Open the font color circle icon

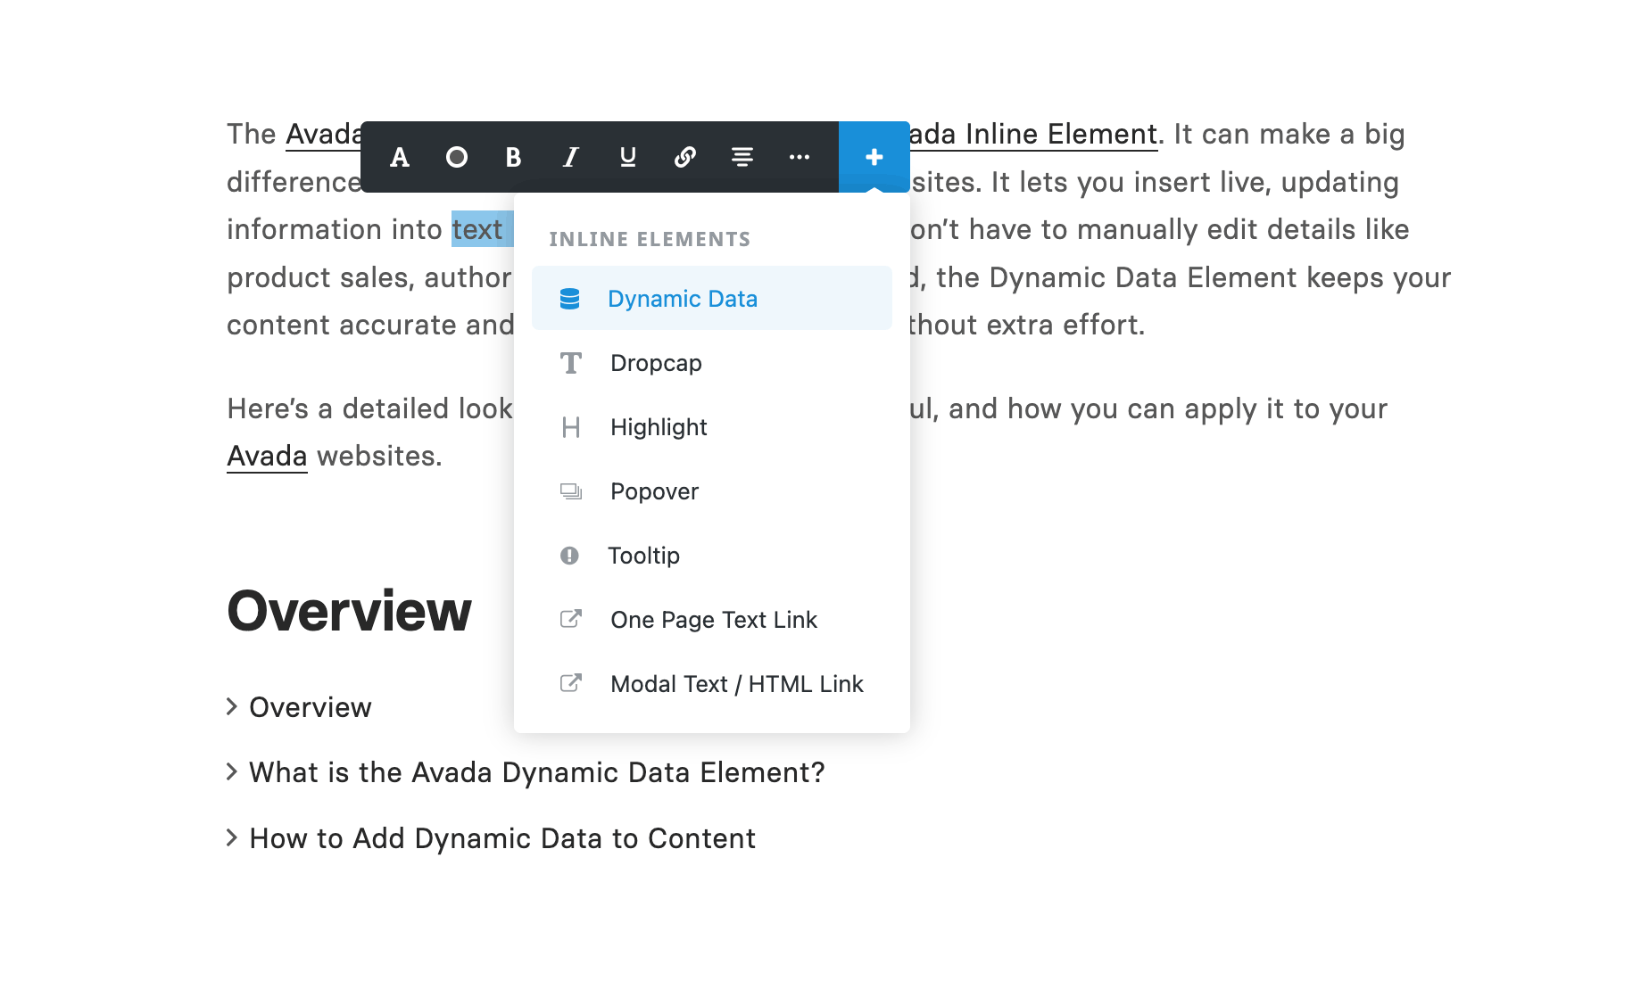click(457, 158)
